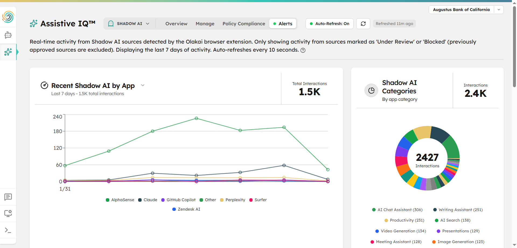
Task: Toggle the Auto-Refresh: On switch
Action: pos(329,24)
